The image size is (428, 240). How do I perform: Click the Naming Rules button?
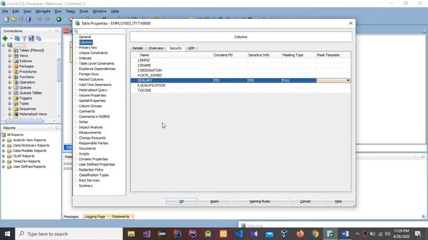tap(259, 201)
